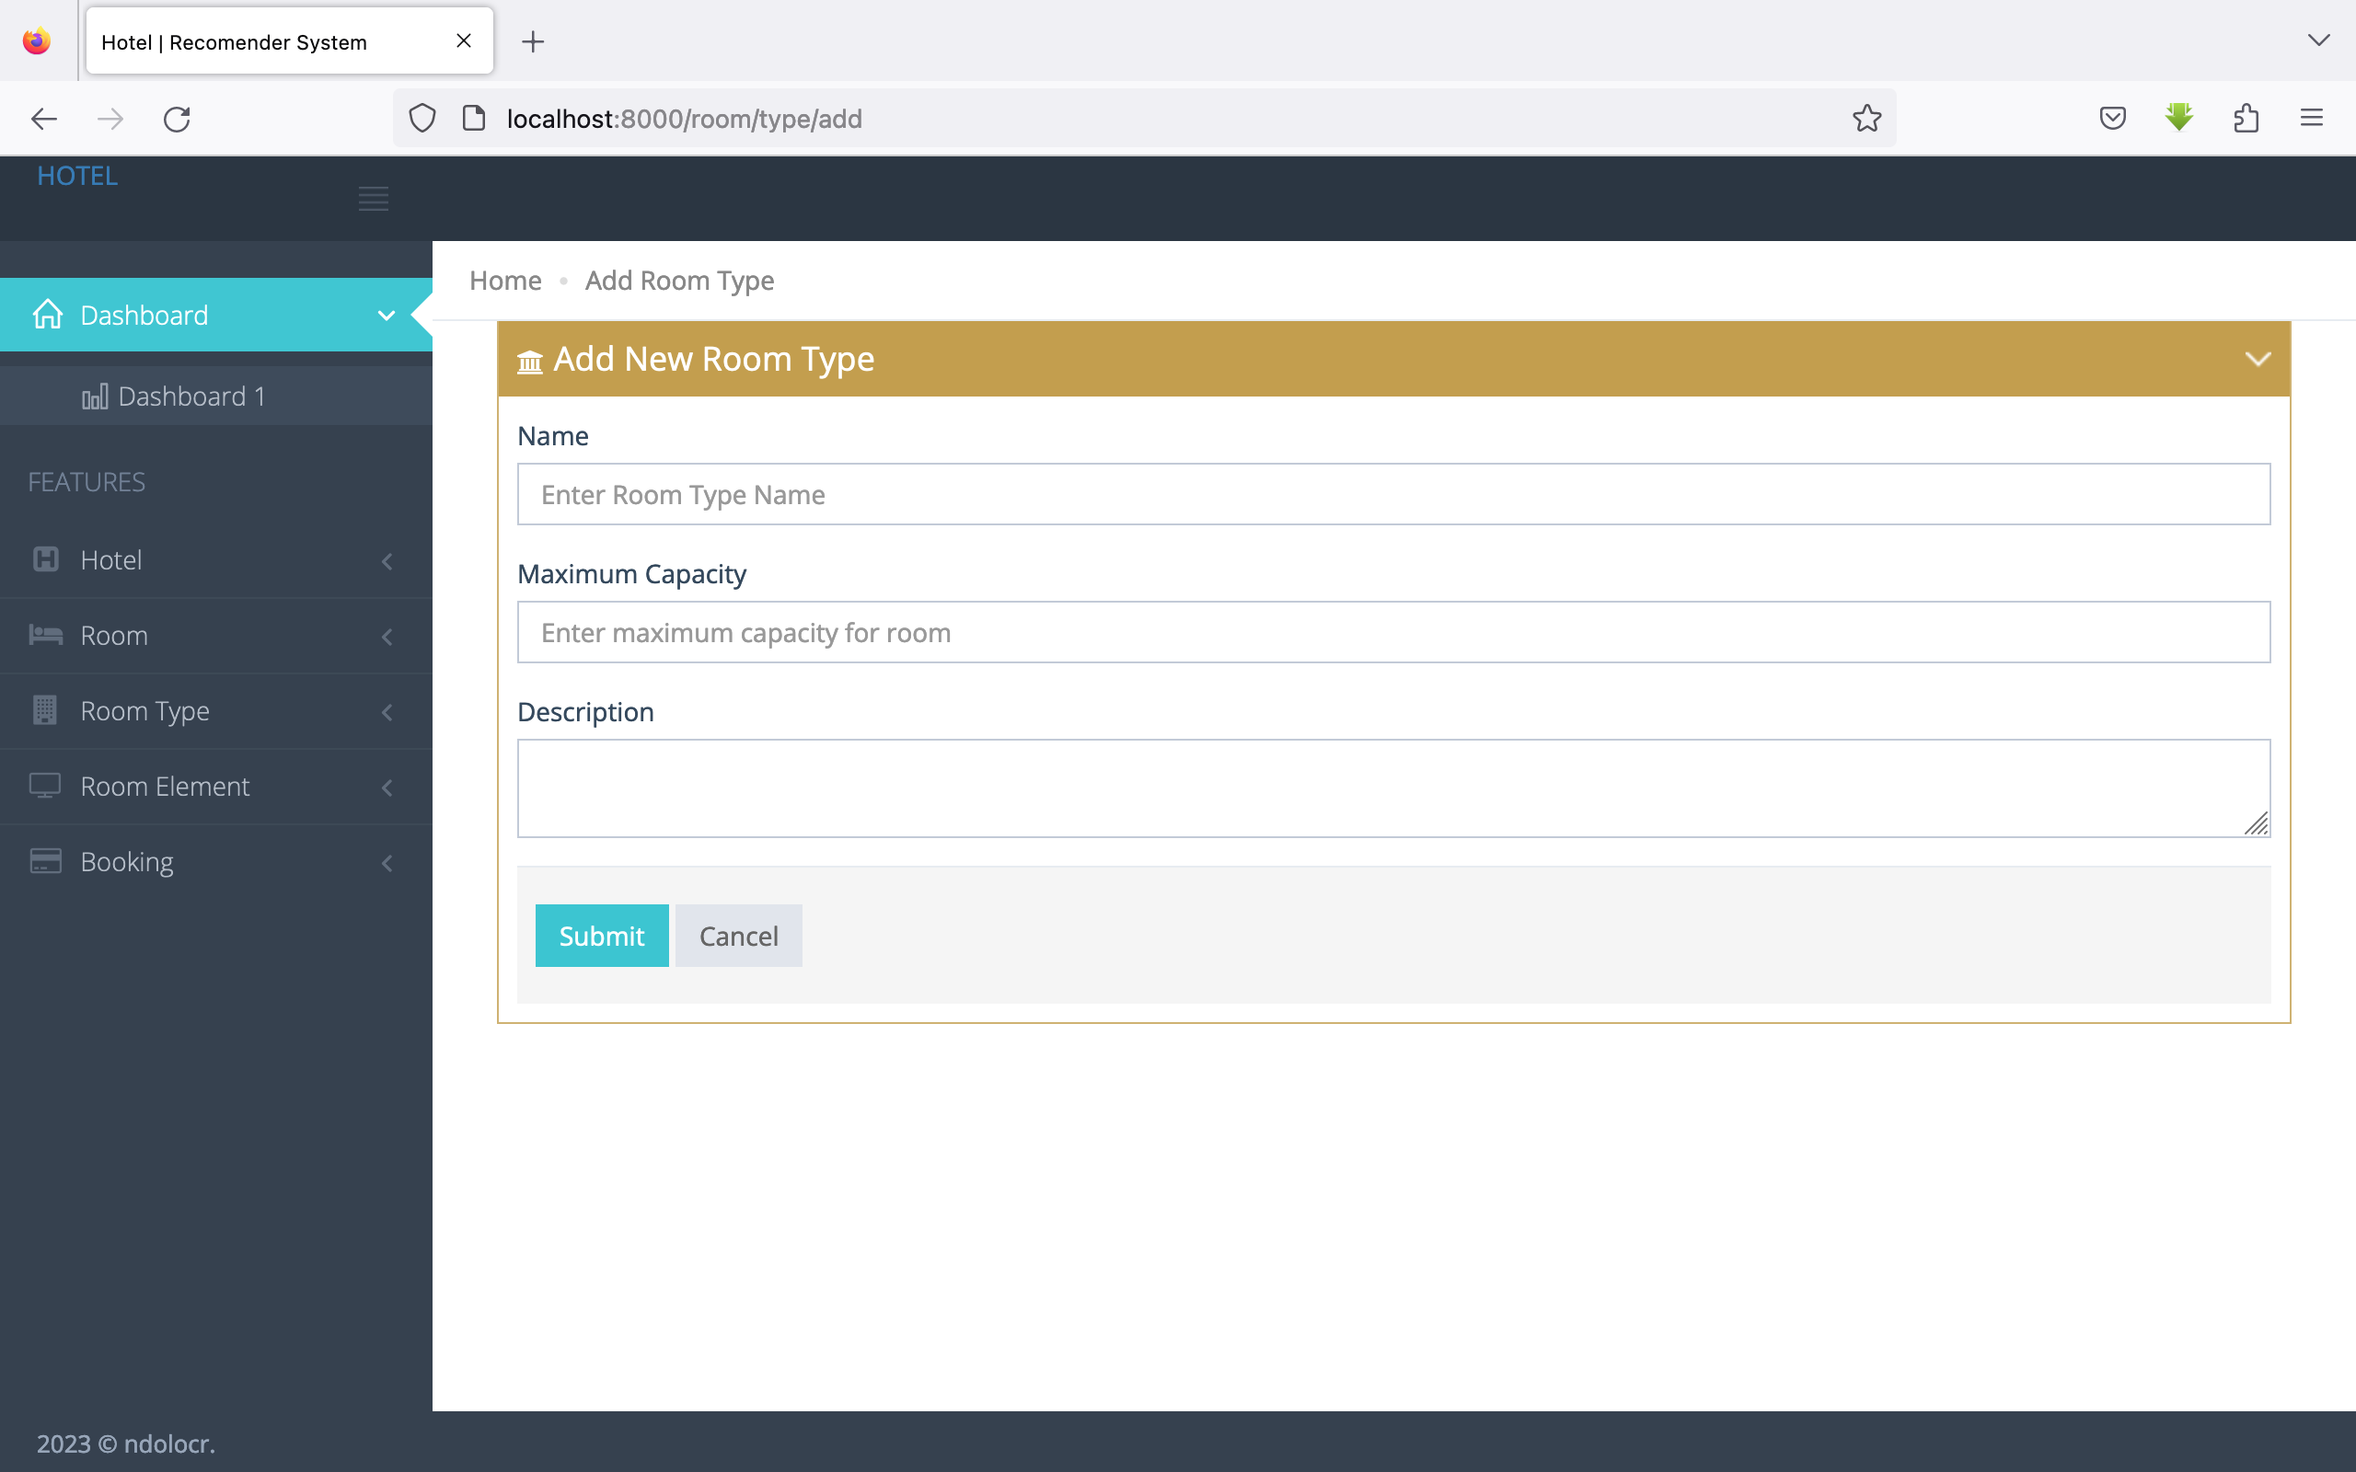This screenshot has width=2356, height=1472.
Task: Select the Dashboard home icon in sidebar
Action: point(47,315)
